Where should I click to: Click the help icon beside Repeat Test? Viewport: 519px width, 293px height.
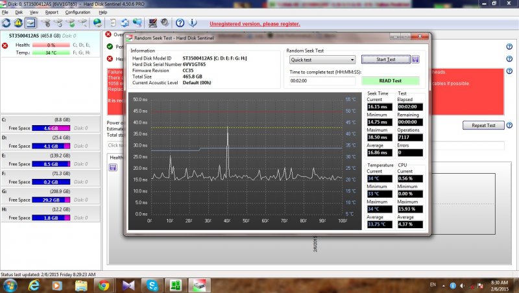point(509,125)
